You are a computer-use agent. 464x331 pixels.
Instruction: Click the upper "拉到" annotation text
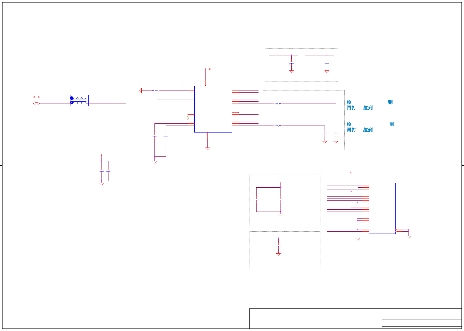pos(368,108)
